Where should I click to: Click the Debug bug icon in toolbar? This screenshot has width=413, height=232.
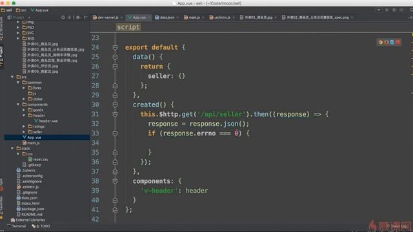[x=394, y=10]
